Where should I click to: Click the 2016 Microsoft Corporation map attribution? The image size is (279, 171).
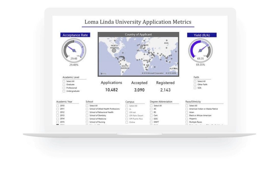click(x=153, y=73)
